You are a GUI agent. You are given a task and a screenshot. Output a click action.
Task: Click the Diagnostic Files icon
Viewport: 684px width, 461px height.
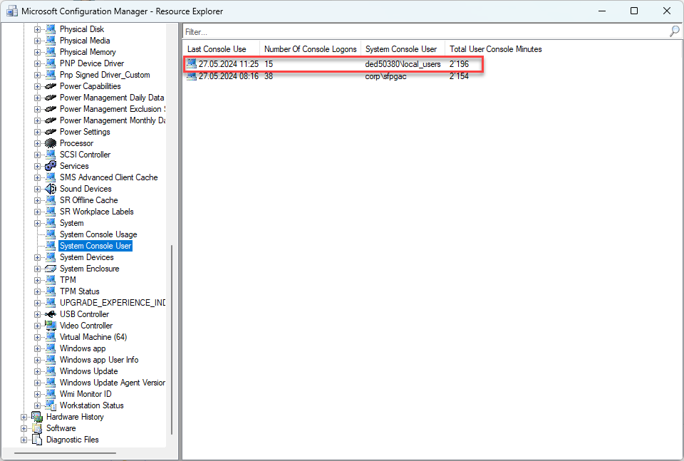coord(37,440)
